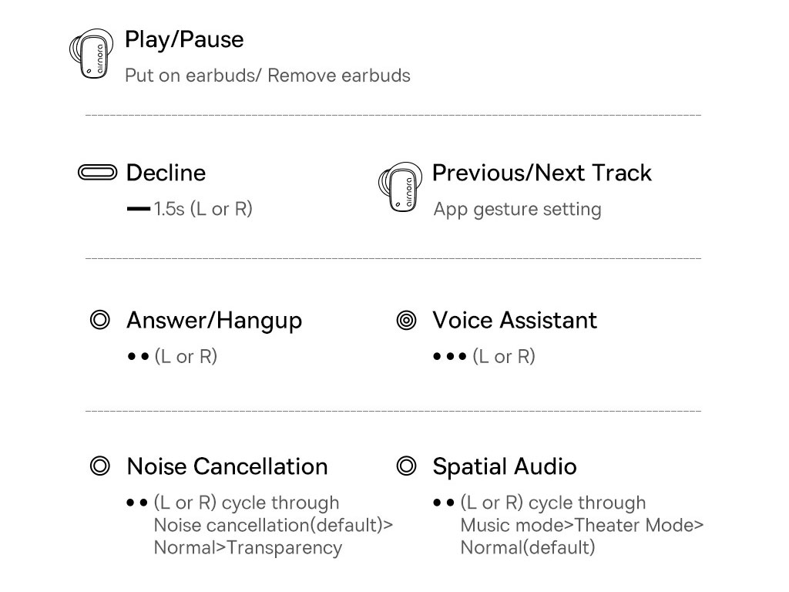The width and height of the screenshot is (789, 592).
Task: Click the Decline heading
Action: coord(166,173)
